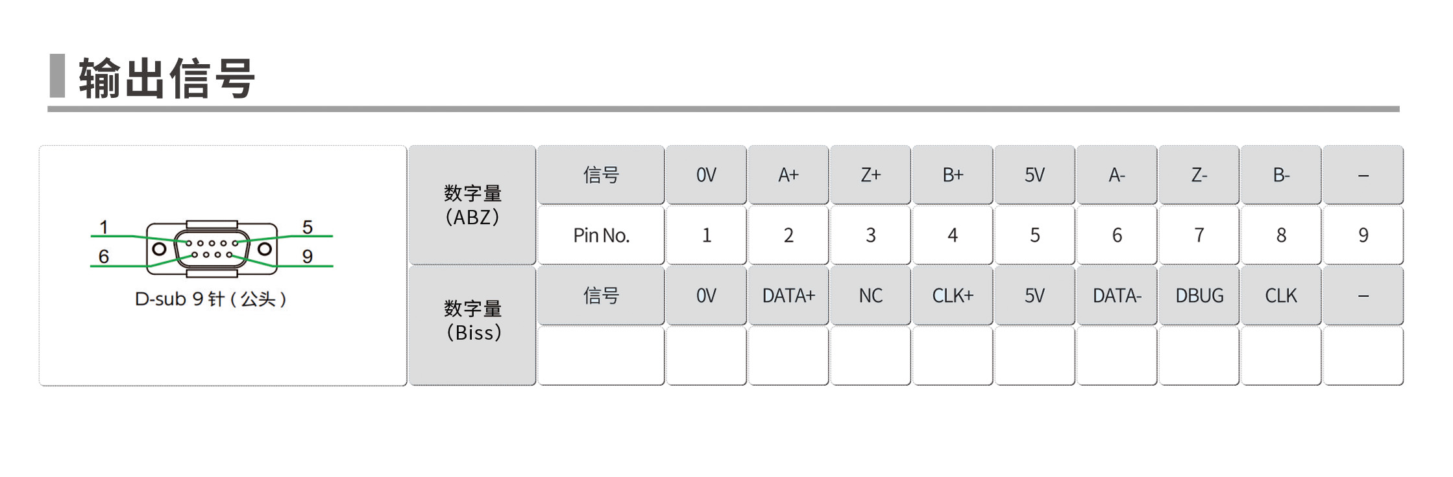Screen dimensions: 1453x477
Task: Select the 数字量 (Biss) row header
Action: 472,321
